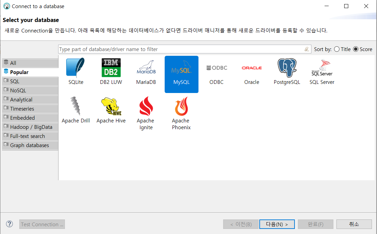Screen dimensions: 377x234
Task: Open help via question mark icon
Action: (x=9, y=224)
